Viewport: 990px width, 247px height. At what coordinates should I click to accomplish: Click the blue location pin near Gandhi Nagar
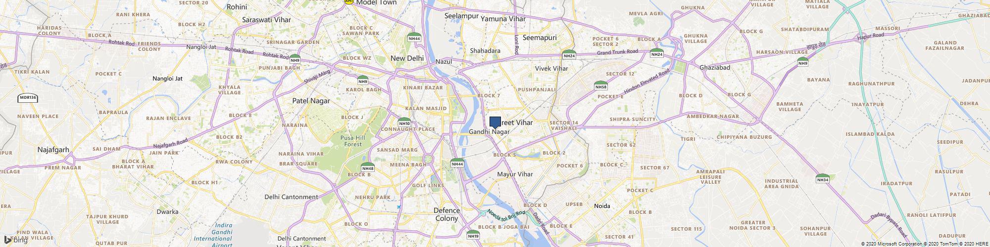[495, 123]
